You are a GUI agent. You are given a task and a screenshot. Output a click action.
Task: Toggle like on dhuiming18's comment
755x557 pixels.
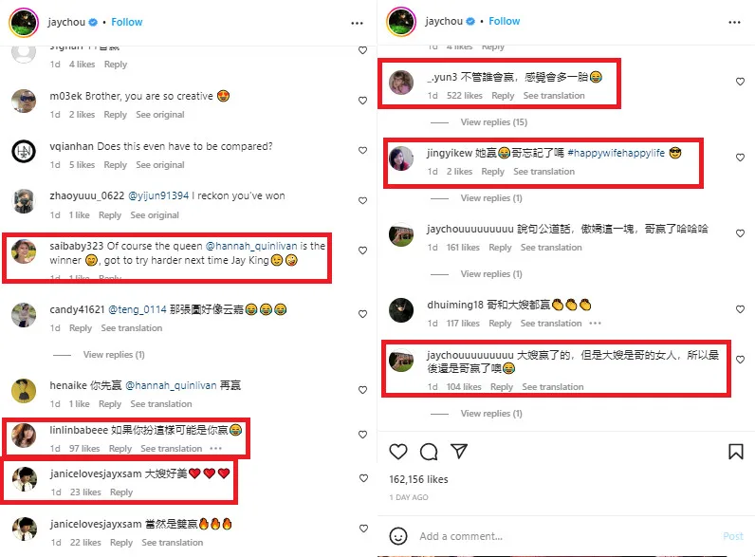(x=740, y=309)
